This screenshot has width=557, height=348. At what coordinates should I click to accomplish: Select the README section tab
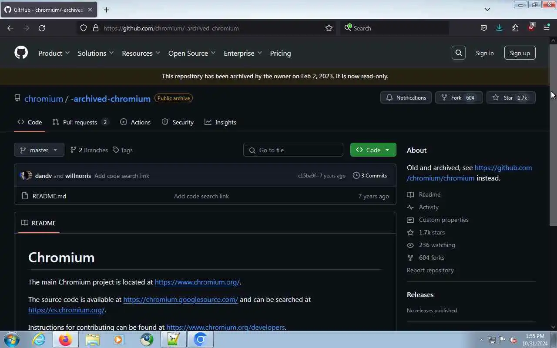click(39, 223)
